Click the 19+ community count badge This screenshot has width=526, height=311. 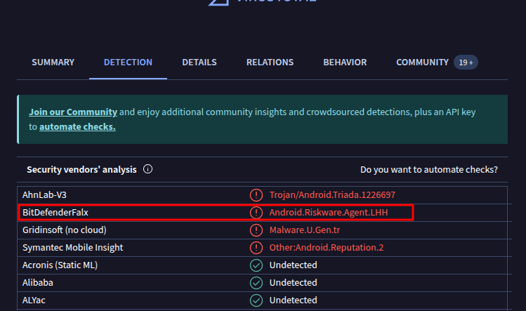(x=466, y=62)
